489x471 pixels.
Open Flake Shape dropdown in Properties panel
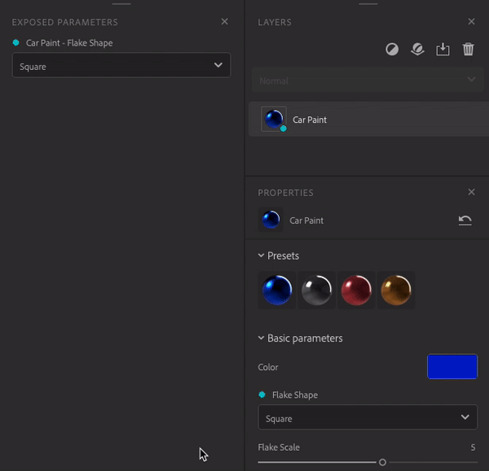[368, 417]
